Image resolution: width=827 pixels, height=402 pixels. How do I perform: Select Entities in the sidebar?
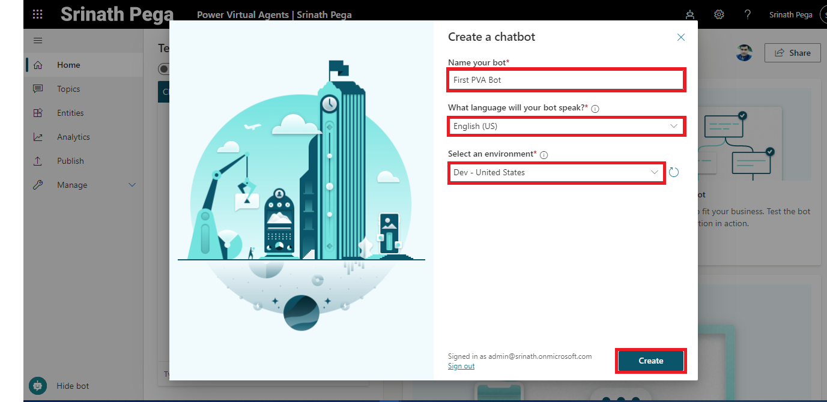70,113
